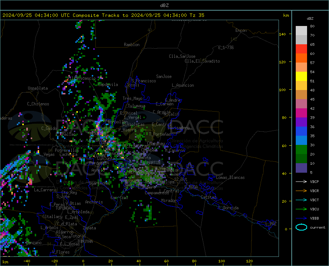This screenshot has height=266, width=329.
Task: Click the 'dBZ' title at top center
Action: pos(164,5)
